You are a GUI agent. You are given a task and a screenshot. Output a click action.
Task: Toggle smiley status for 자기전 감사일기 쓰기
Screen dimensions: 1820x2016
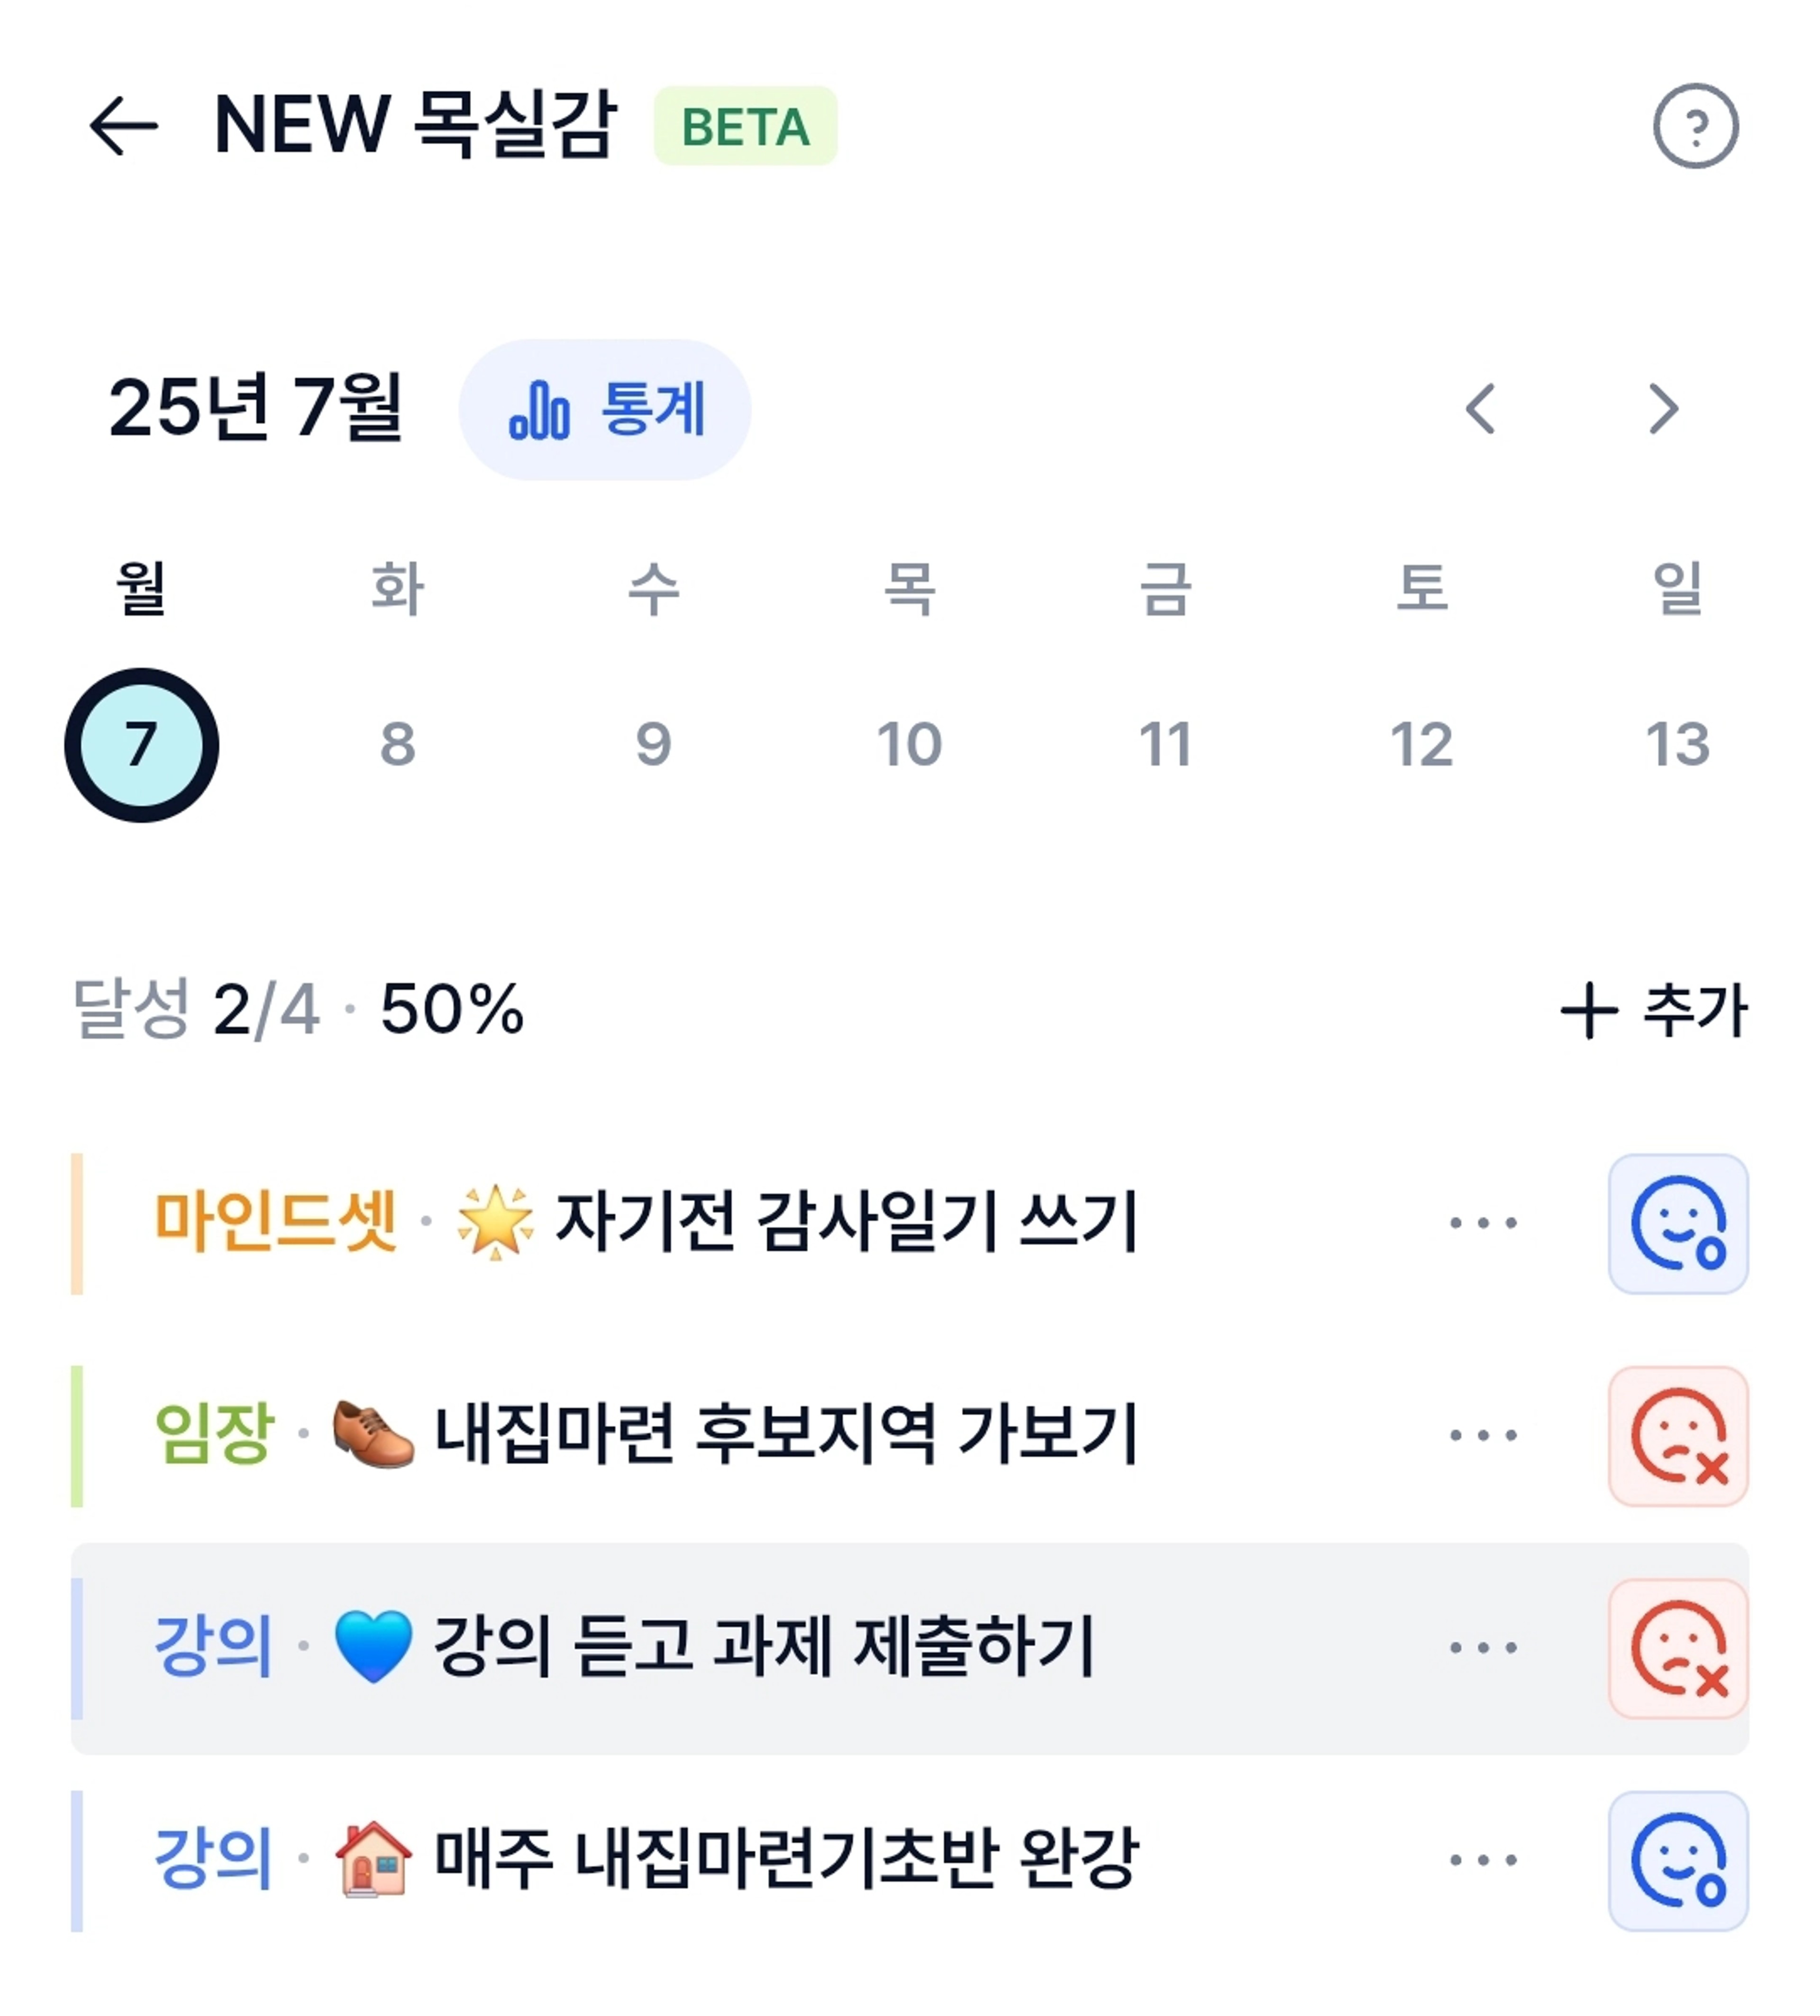(1678, 1223)
